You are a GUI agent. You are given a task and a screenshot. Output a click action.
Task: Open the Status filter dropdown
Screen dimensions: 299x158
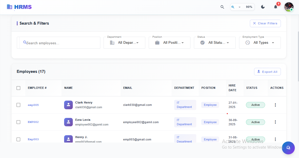tap(215, 43)
